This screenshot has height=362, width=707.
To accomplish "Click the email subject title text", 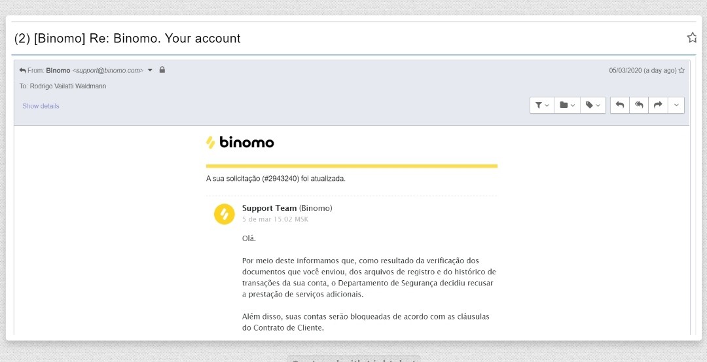I will pyautogui.click(x=127, y=39).
